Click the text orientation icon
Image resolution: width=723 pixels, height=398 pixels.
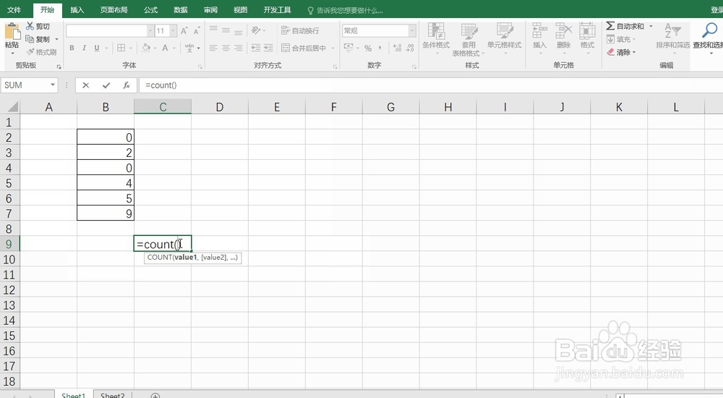[x=256, y=30]
